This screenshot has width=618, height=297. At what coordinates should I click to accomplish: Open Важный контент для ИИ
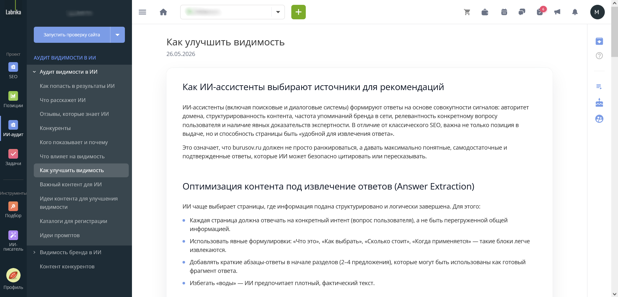click(71, 184)
